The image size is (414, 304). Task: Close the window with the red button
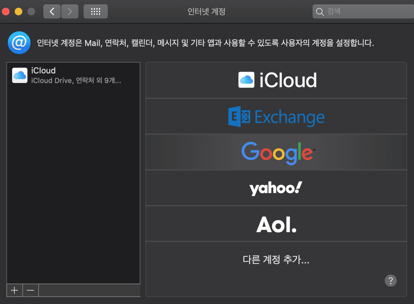(x=6, y=12)
